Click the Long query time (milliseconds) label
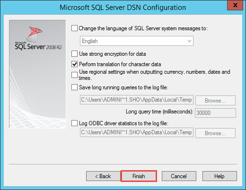 click(159, 112)
